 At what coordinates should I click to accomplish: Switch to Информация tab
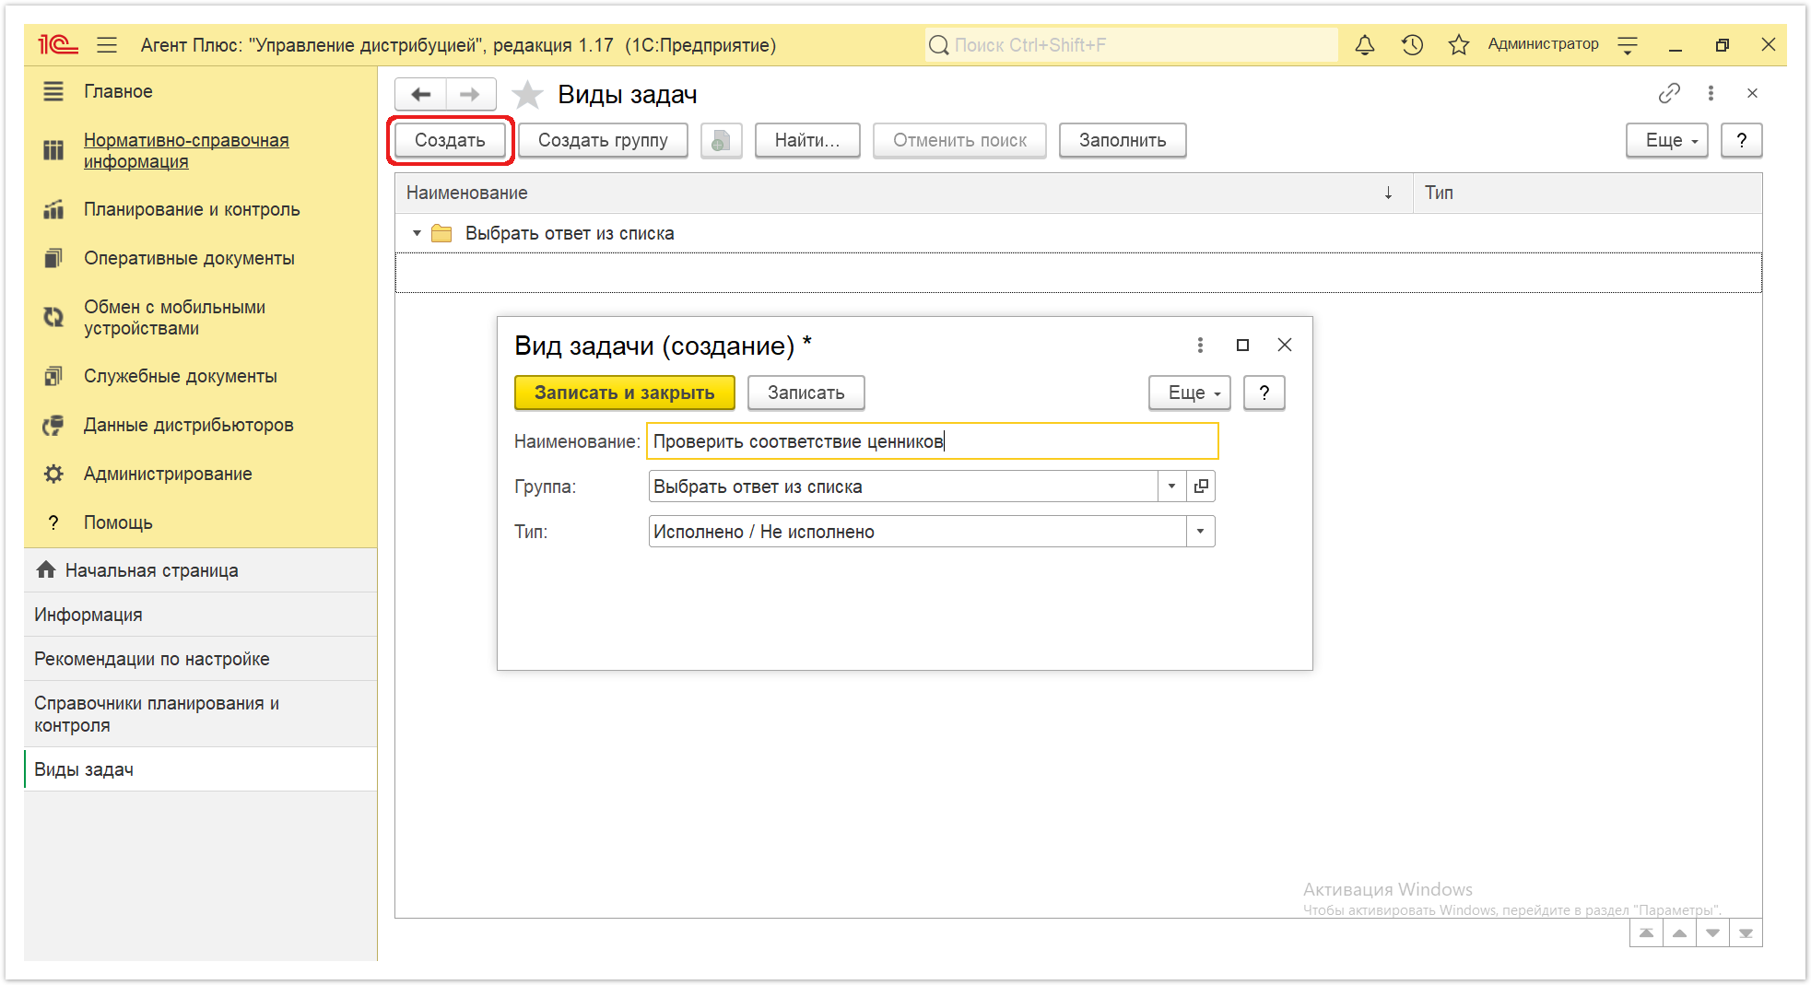pyautogui.click(x=200, y=615)
